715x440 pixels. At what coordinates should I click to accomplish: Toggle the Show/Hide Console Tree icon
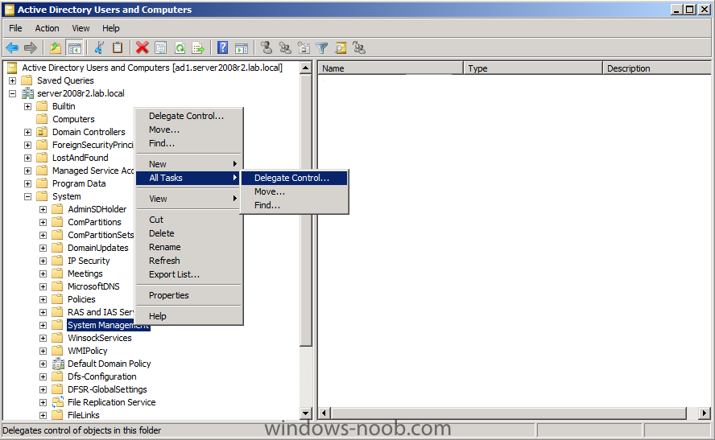74,47
